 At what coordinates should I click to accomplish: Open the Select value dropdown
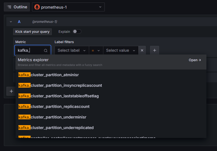(121, 50)
